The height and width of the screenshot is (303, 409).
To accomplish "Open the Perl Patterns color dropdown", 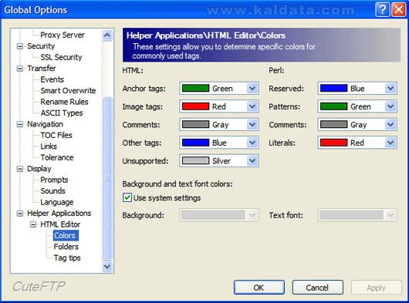I will (x=390, y=106).
